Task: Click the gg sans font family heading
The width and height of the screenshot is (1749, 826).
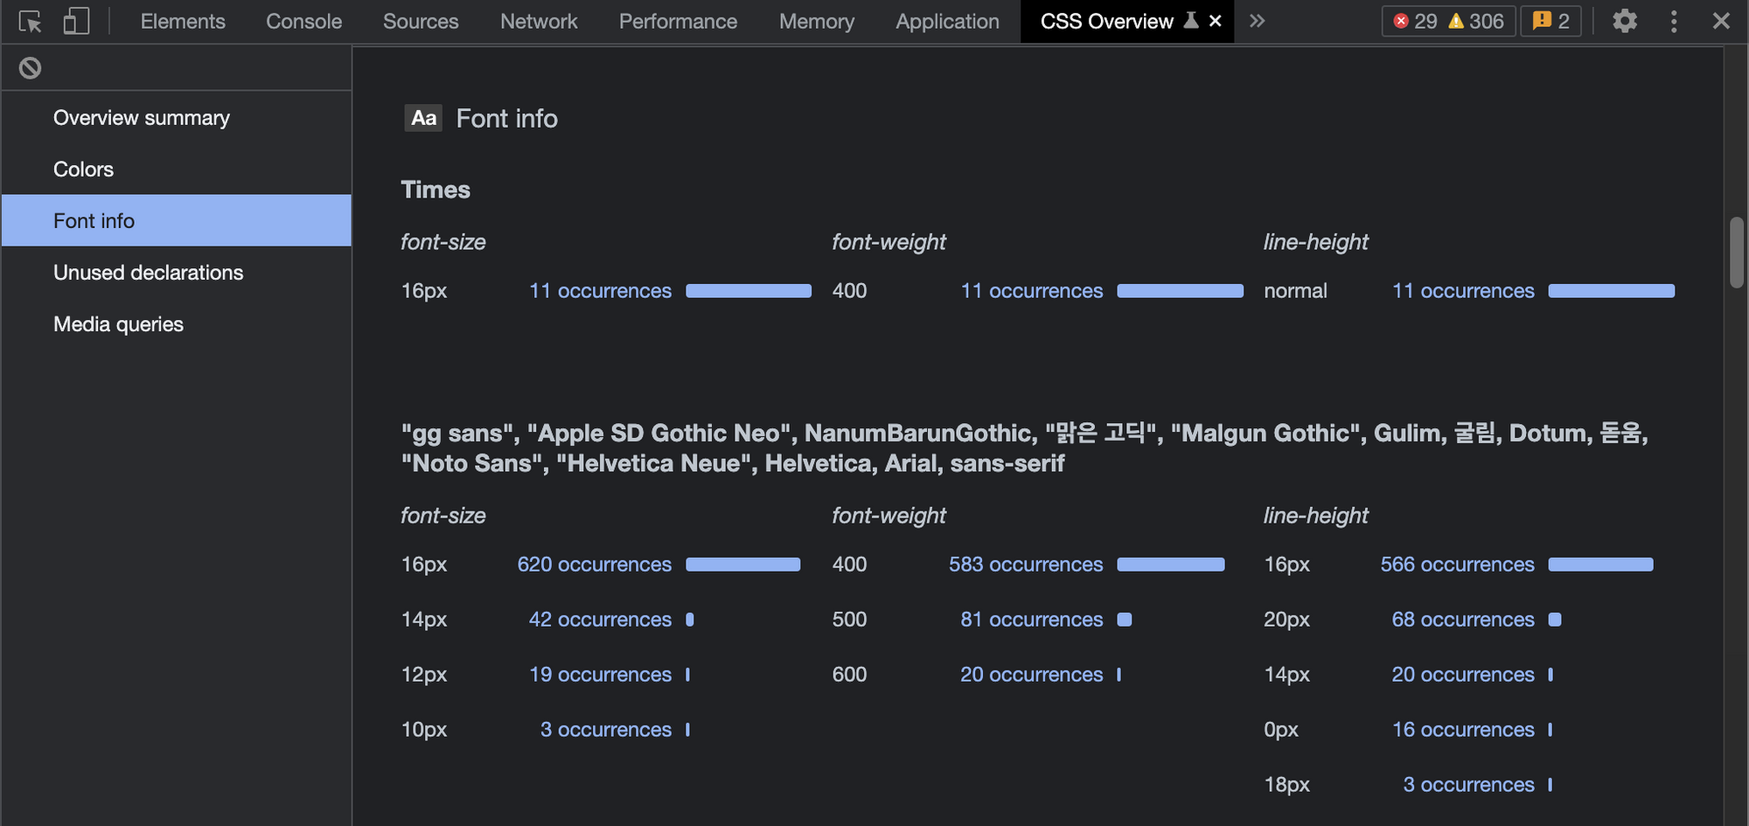Action: 1025,448
